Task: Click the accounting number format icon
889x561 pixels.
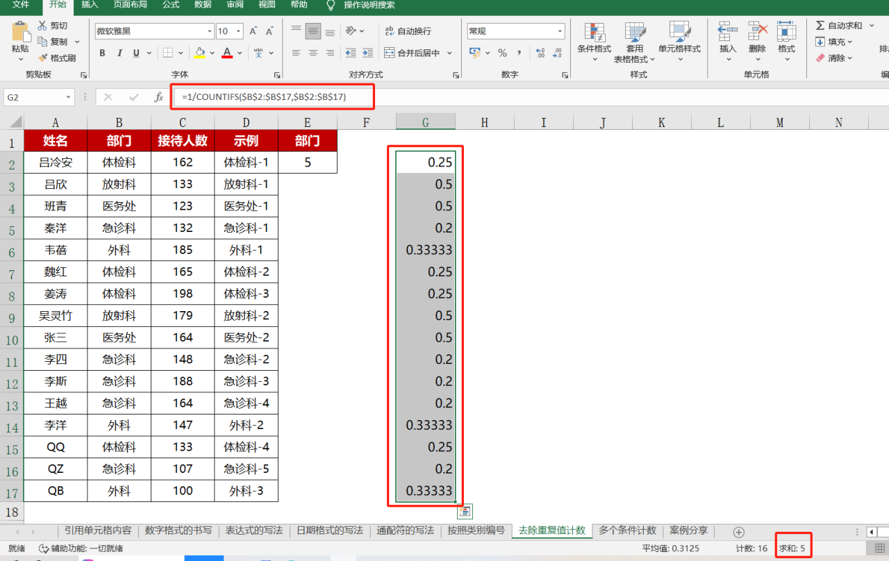Action: pos(474,53)
